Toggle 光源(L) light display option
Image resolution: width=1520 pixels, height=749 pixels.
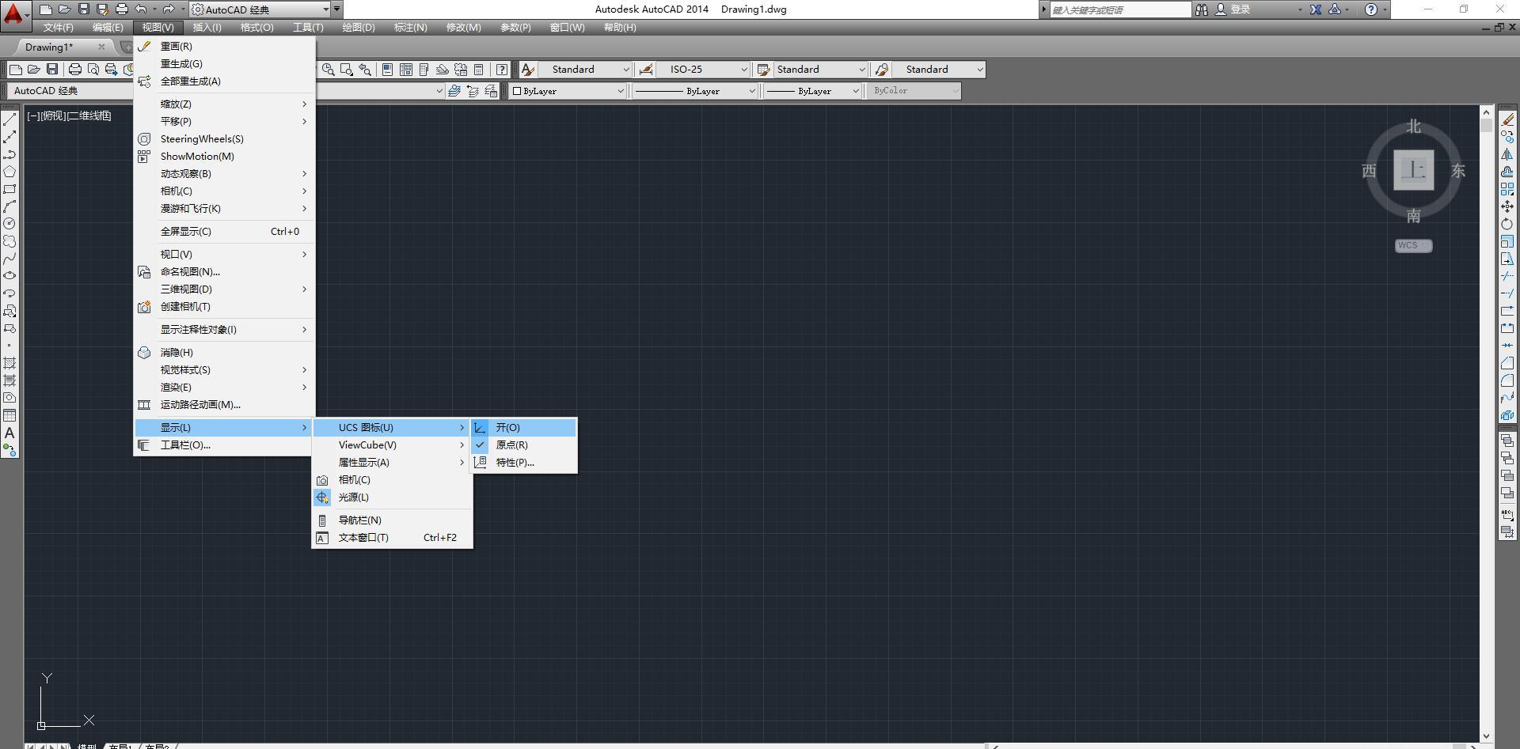[x=392, y=497]
